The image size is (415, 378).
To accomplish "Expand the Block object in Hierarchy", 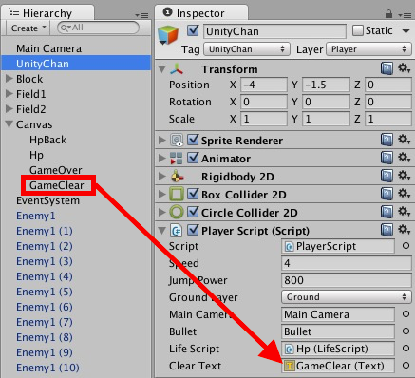I will [9, 79].
